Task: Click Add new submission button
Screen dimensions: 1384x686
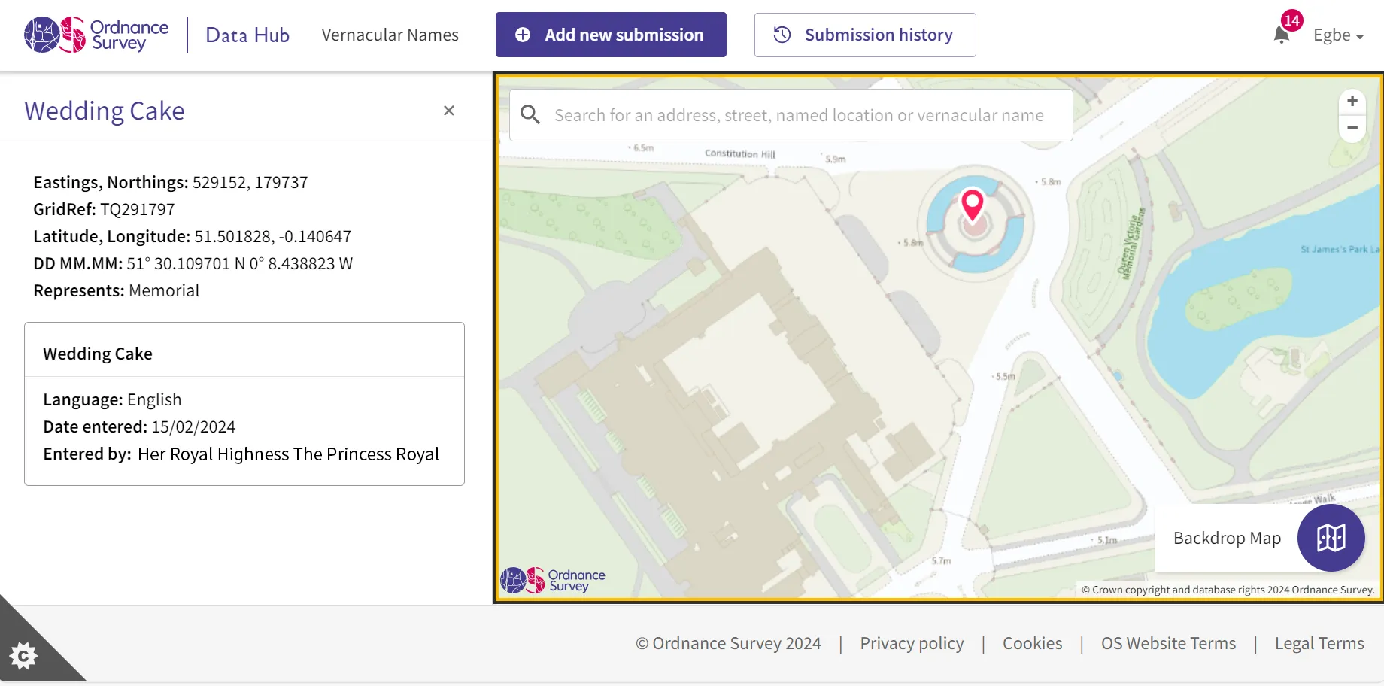Action: pos(611,35)
